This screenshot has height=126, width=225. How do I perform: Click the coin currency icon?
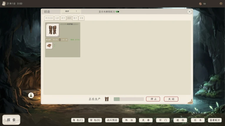click(x=200, y=4)
